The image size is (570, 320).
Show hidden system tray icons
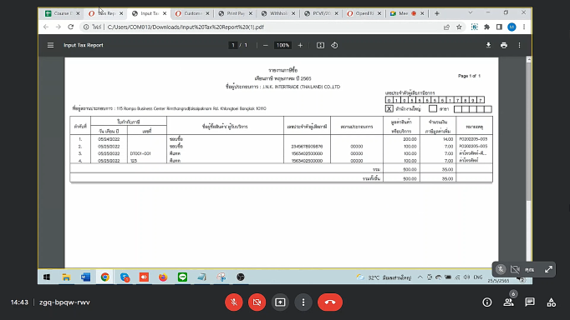420,277
